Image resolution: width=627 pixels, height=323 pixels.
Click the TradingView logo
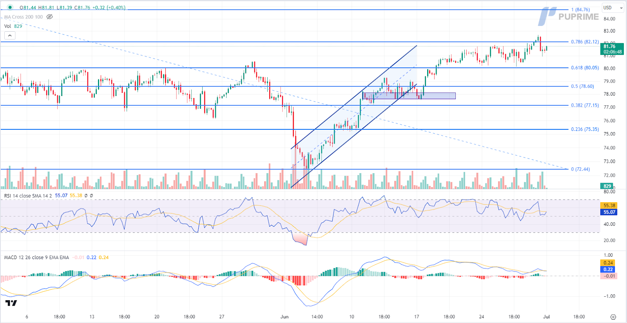(x=11, y=303)
